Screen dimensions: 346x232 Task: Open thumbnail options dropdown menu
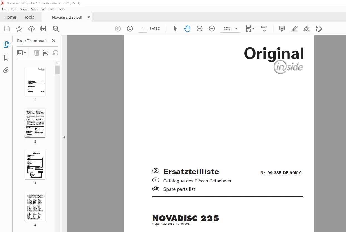click(x=22, y=53)
